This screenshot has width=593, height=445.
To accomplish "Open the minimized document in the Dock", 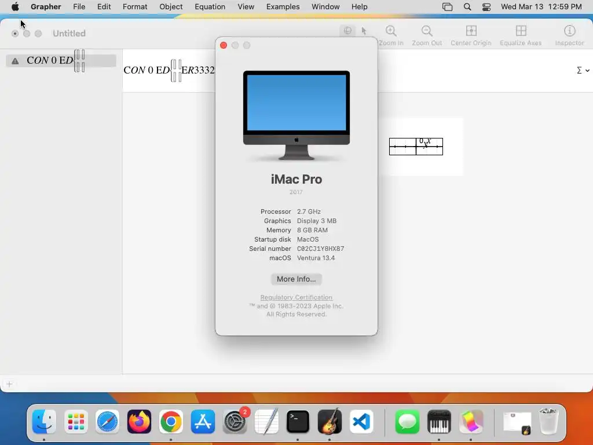I will 517,422.
